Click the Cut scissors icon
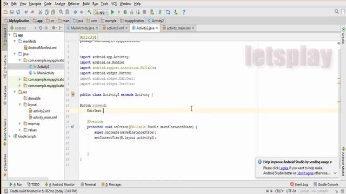The height and width of the screenshot is (194, 346). pyautogui.click(x=41, y=12)
